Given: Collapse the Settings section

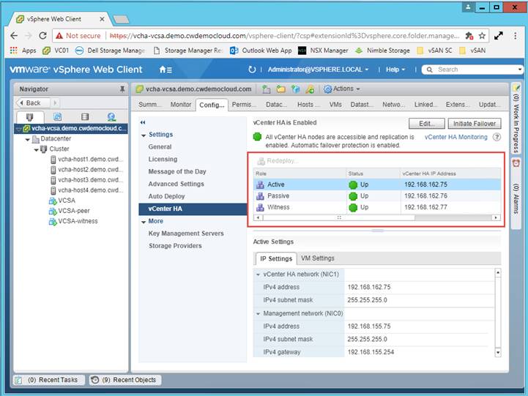Looking at the screenshot, I should point(144,135).
